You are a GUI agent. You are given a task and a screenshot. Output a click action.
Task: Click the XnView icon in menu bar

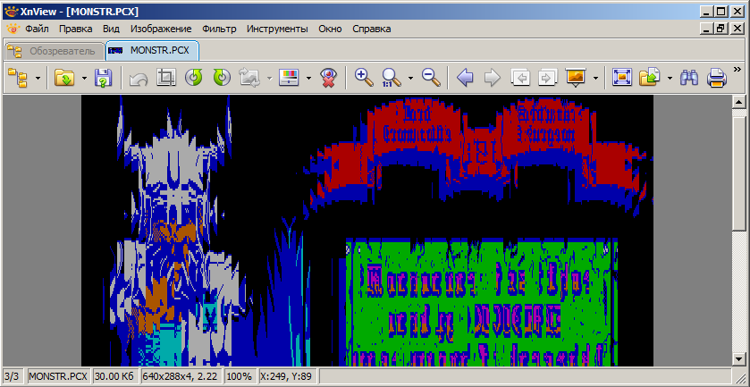[13, 29]
